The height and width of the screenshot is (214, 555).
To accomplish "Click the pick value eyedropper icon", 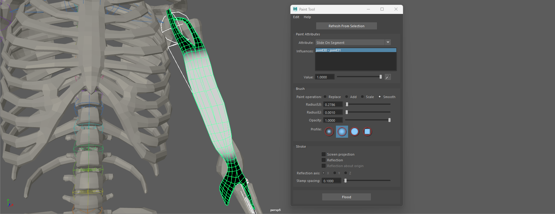I will point(387,77).
